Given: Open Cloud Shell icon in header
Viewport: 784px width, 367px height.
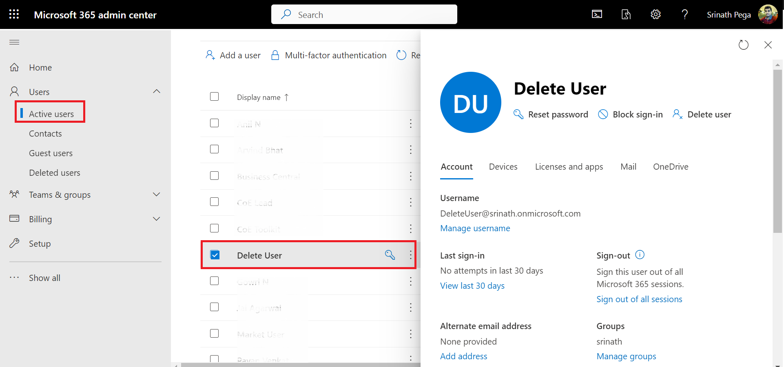Looking at the screenshot, I should click(x=597, y=14).
